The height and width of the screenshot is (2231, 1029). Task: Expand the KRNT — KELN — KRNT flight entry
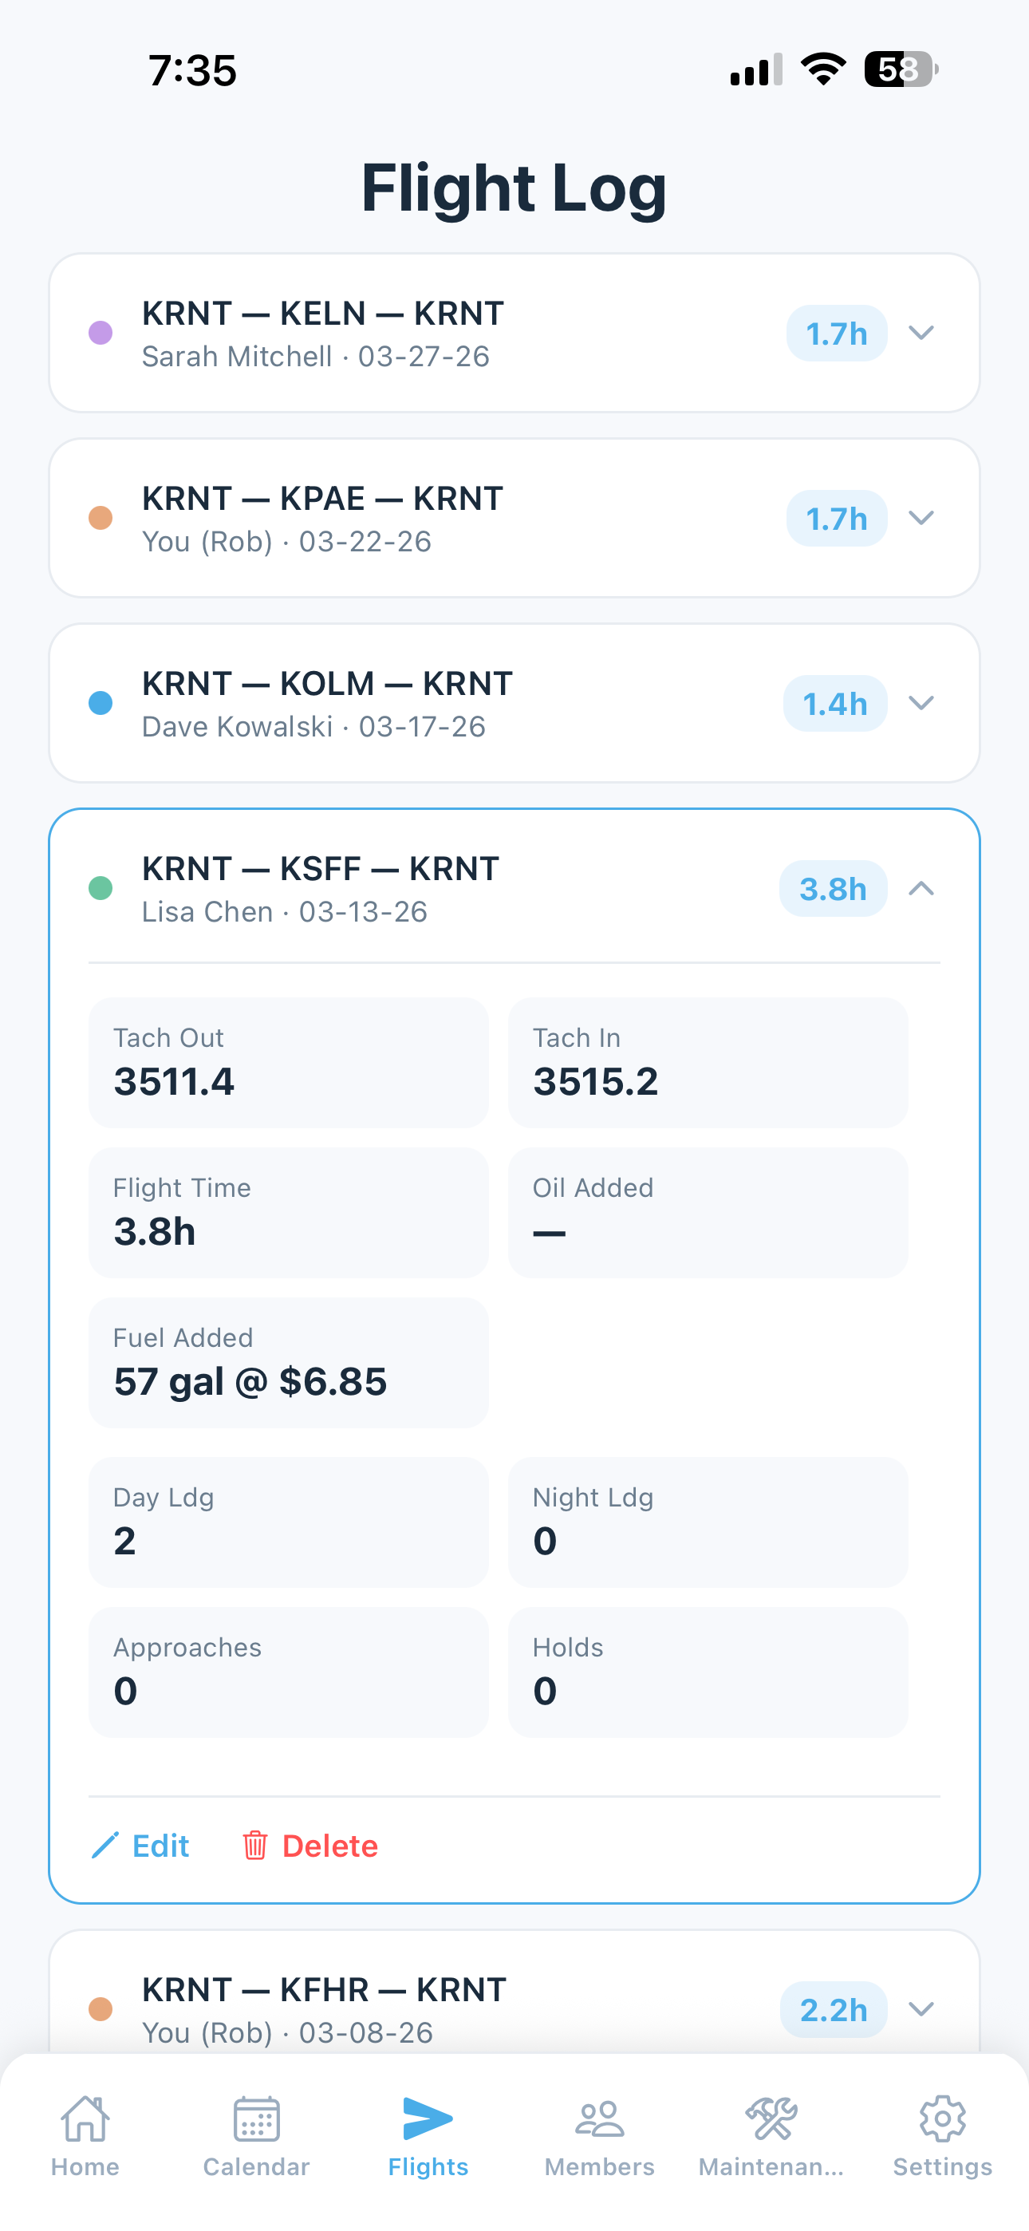coord(921,333)
